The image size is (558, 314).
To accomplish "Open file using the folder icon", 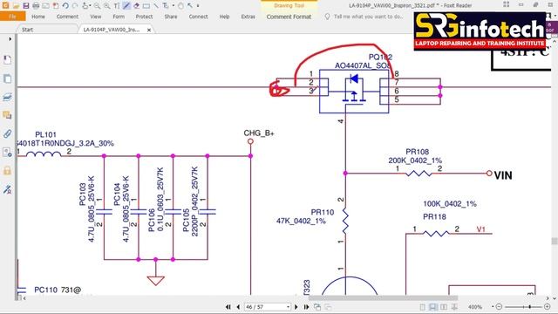I will [16, 6].
